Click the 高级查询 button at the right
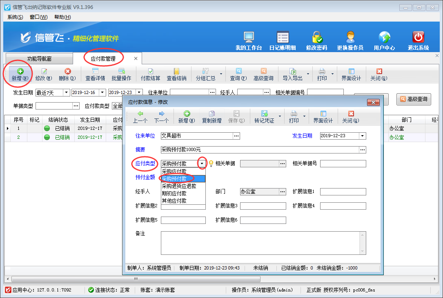The width and height of the screenshot is (443, 298). coord(414,99)
